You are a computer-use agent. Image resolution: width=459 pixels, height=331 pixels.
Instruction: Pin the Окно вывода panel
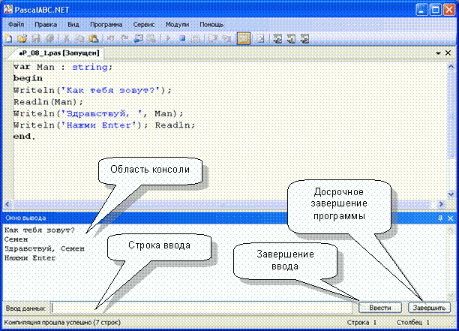[440, 218]
